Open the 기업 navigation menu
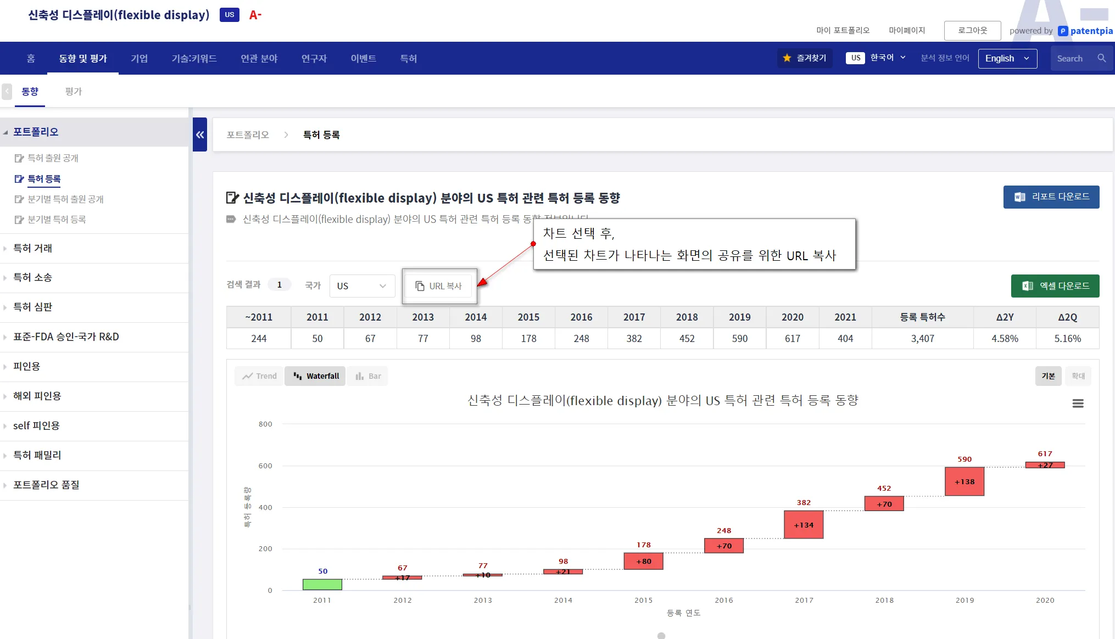This screenshot has height=639, width=1115. pyautogui.click(x=139, y=58)
